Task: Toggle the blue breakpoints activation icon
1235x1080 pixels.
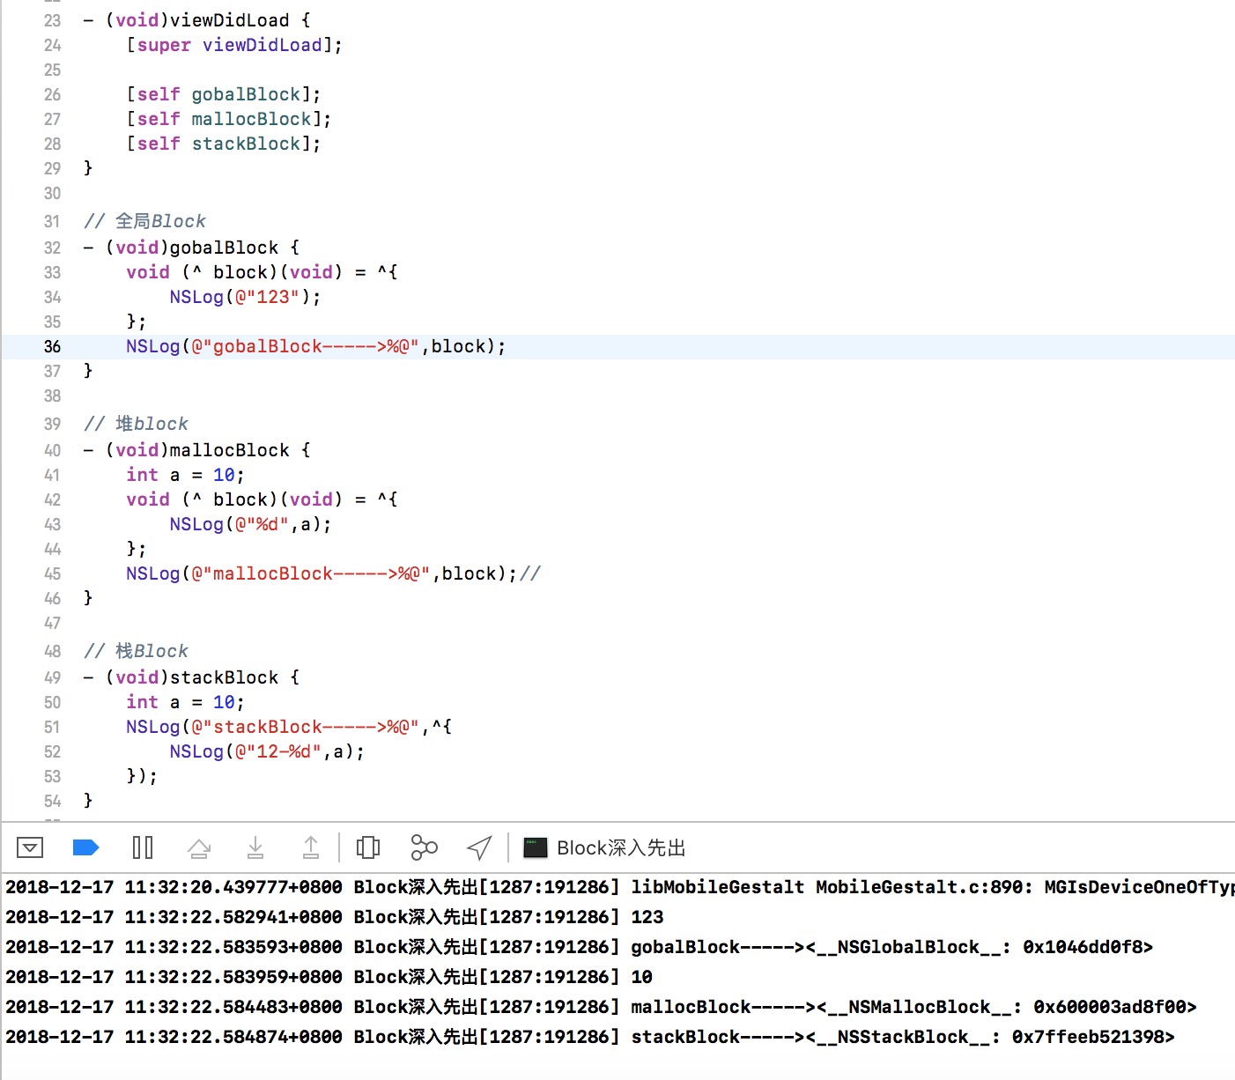Action: click(x=85, y=847)
